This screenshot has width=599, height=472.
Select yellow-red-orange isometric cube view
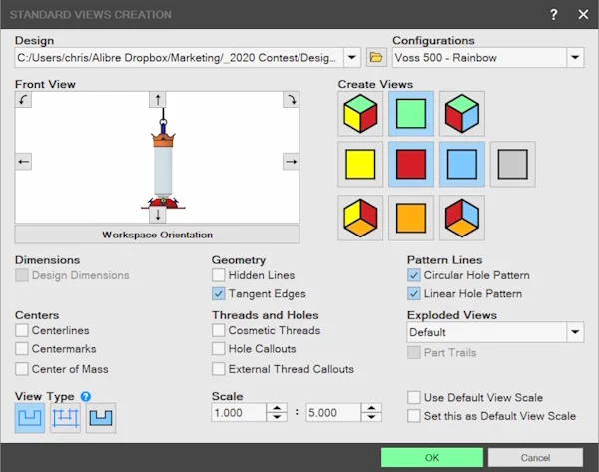tap(360, 218)
